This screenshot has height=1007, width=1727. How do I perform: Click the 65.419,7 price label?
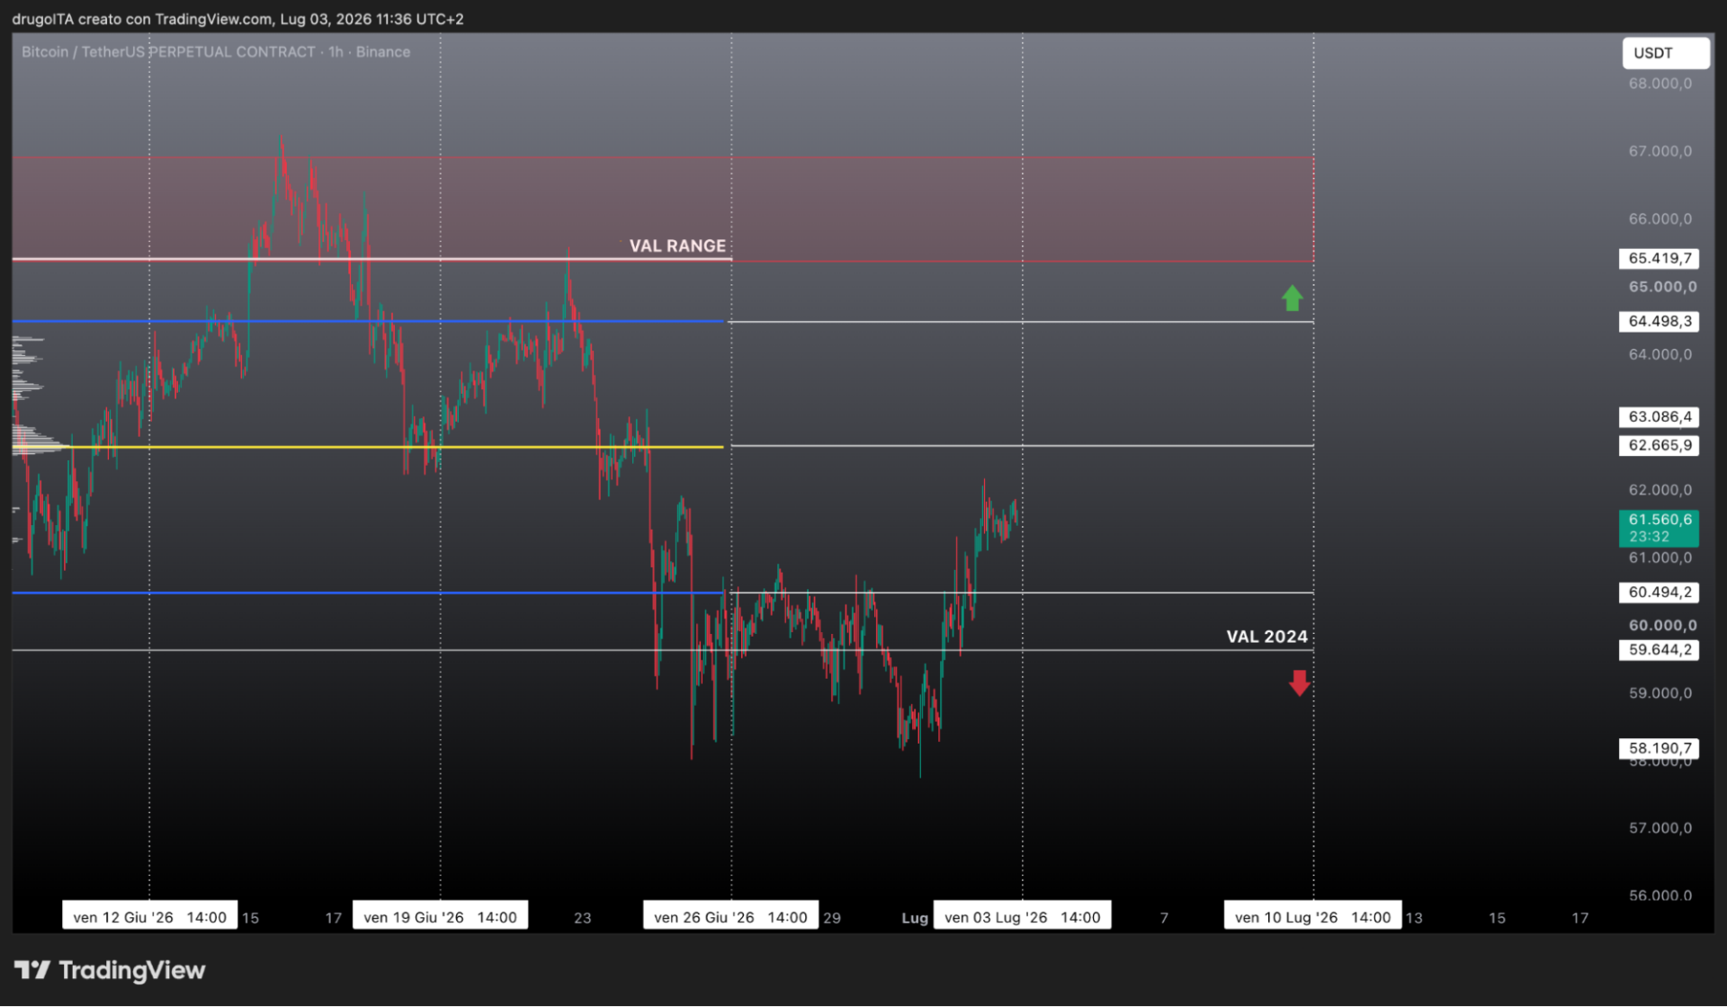coord(1659,258)
